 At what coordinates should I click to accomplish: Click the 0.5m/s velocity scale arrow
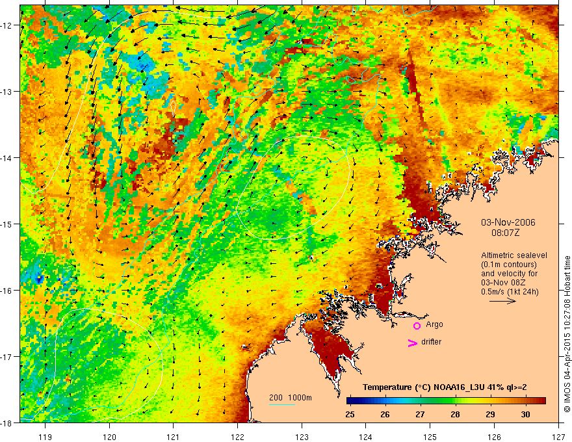point(502,301)
